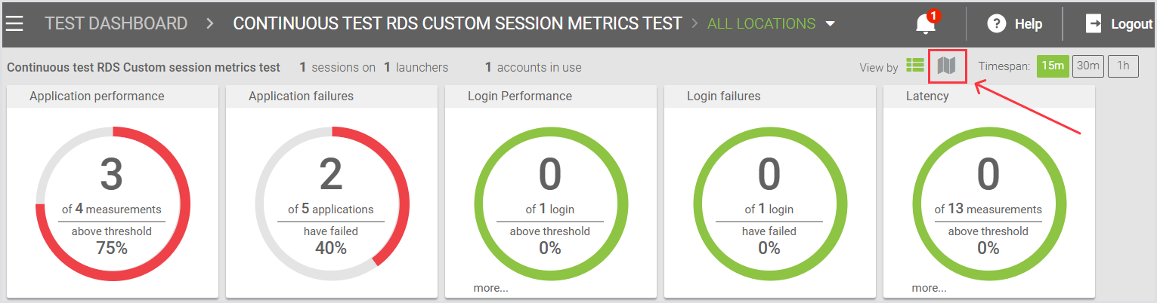This screenshot has height=303, width=1157.
Task: Open the notifications bell
Action: 925,24
